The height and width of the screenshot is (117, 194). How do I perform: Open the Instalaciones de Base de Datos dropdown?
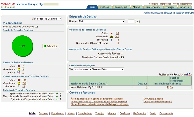99,69
